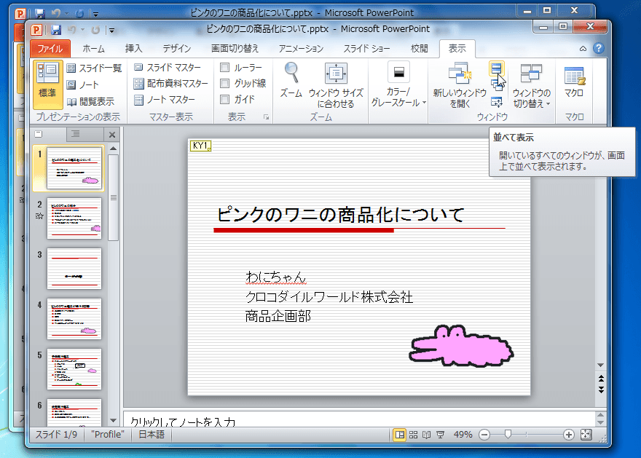
Task: Select slide 4 thumbnail
Action: pos(74,319)
